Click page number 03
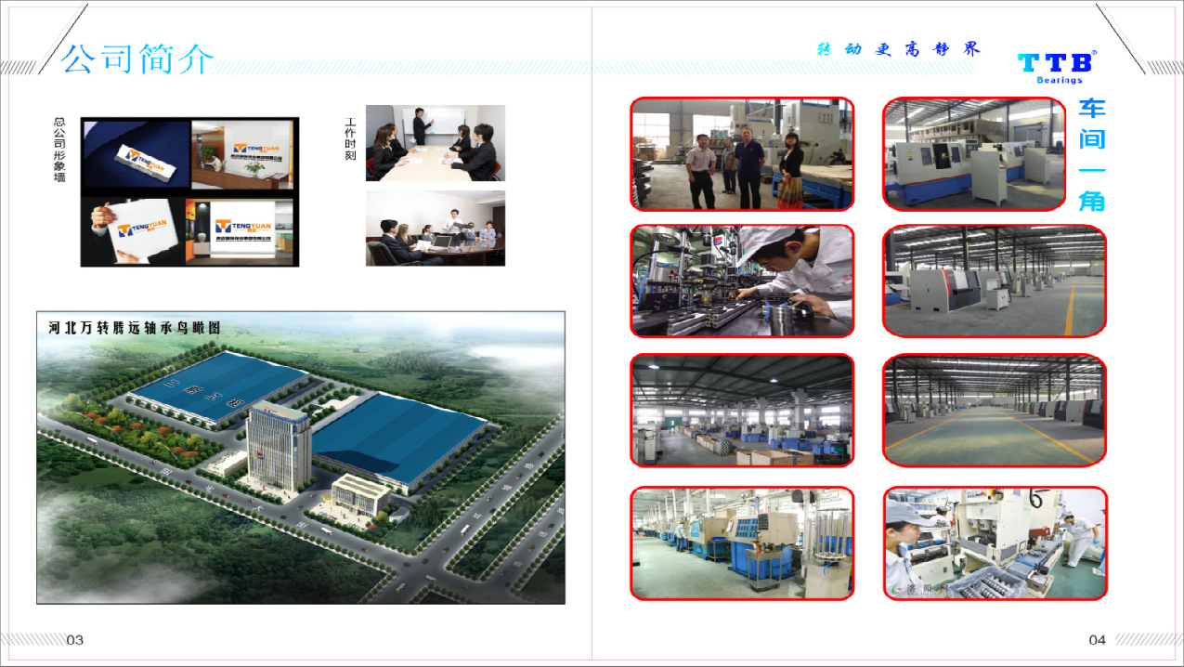 (x=75, y=640)
